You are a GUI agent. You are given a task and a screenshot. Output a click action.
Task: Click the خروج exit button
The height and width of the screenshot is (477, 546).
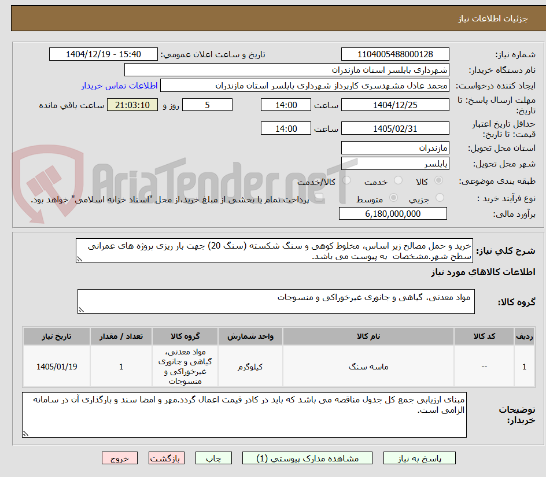click(x=119, y=458)
